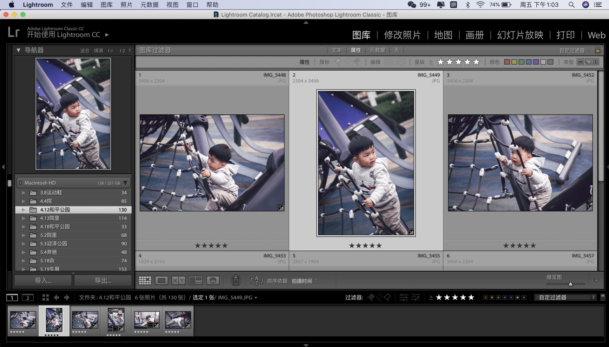Click the 导入... button

point(43,281)
